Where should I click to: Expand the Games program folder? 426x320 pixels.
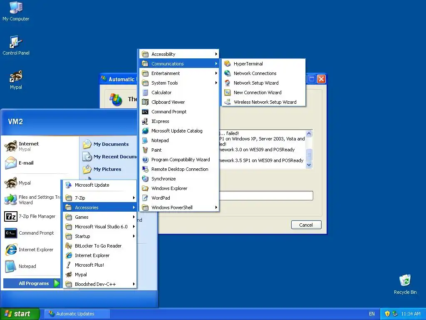pos(99,217)
